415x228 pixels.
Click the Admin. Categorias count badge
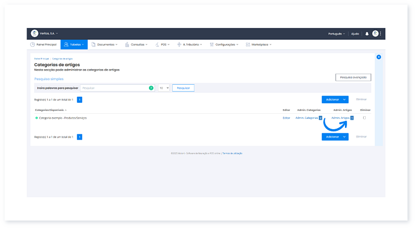tap(320, 118)
